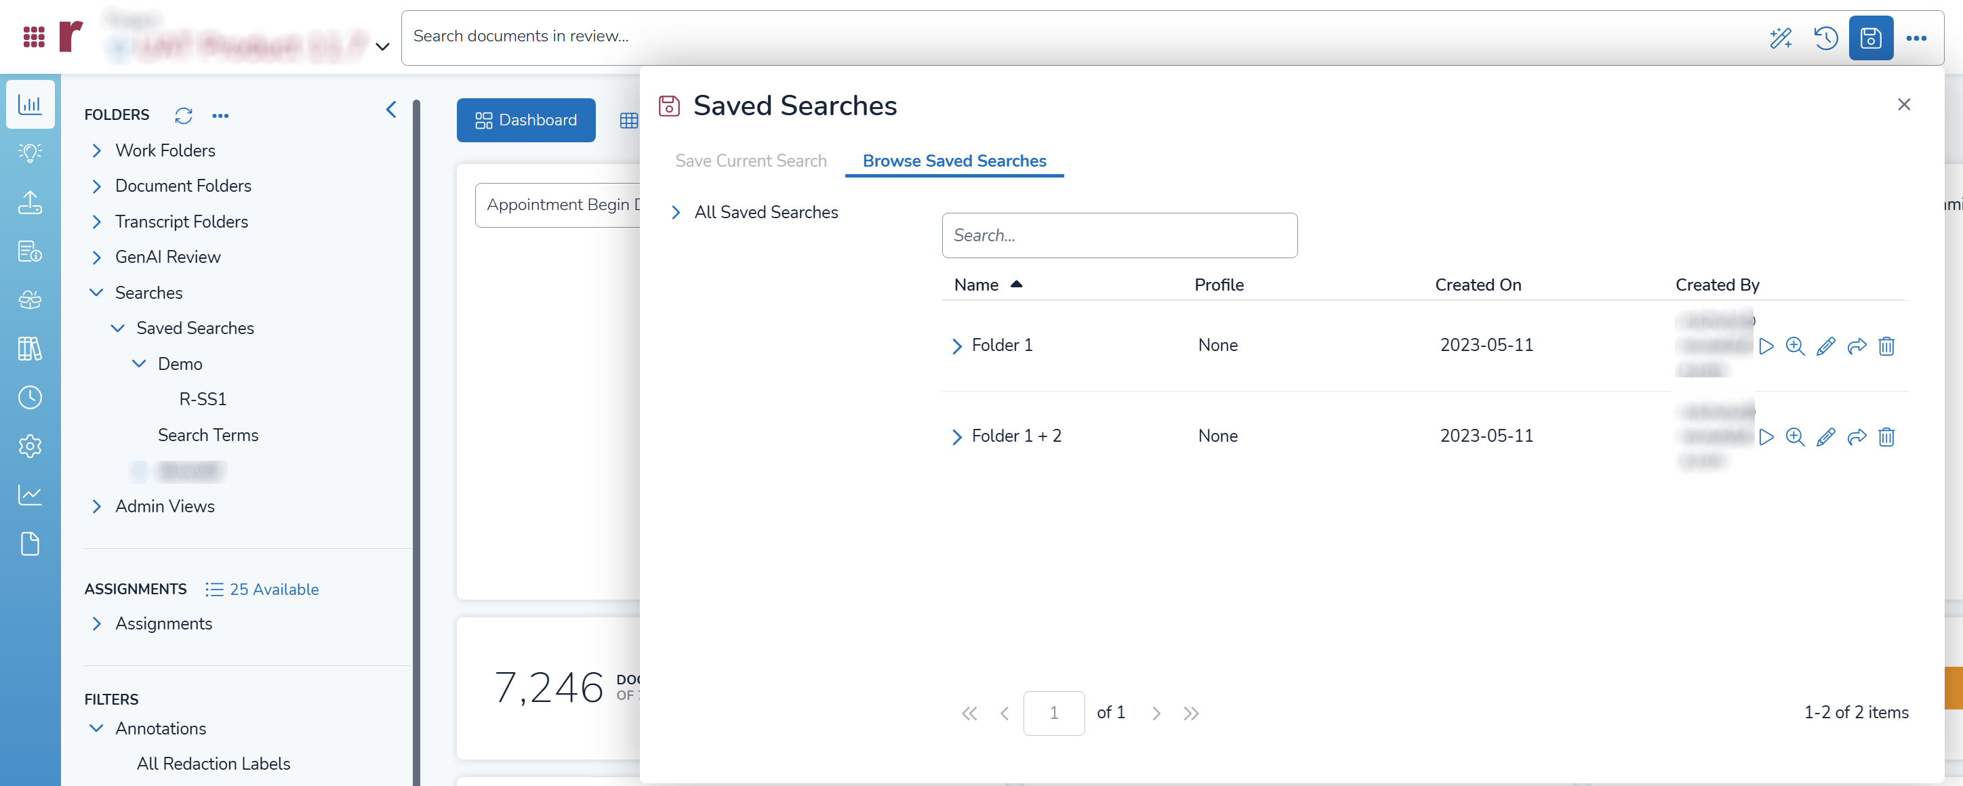The width and height of the screenshot is (1963, 786).
Task: Edit the Folder 1 saved search
Action: (1825, 346)
